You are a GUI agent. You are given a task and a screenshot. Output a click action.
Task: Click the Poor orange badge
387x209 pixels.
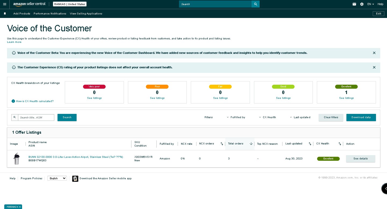(157, 87)
